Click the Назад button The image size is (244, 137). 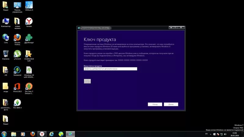pos(155,104)
